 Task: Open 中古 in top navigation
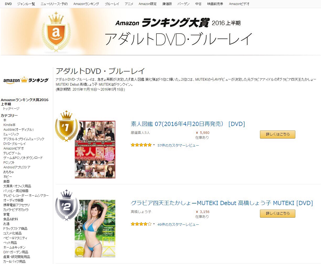(x=198, y=4)
